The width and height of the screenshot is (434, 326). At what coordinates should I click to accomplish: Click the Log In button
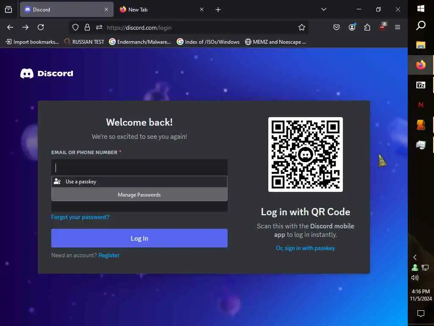coord(139,238)
